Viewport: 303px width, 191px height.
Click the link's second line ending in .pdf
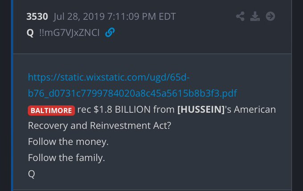(x=132, y=93)
